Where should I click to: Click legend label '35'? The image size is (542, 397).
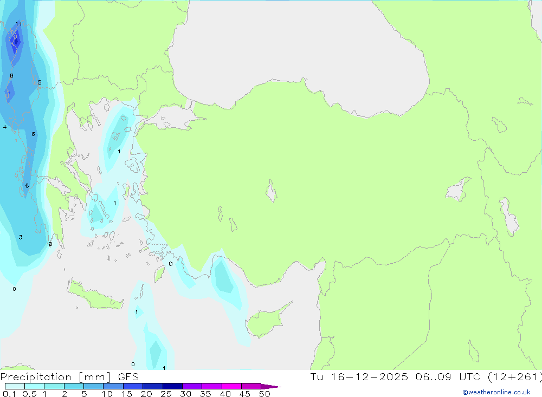(205, 394)
